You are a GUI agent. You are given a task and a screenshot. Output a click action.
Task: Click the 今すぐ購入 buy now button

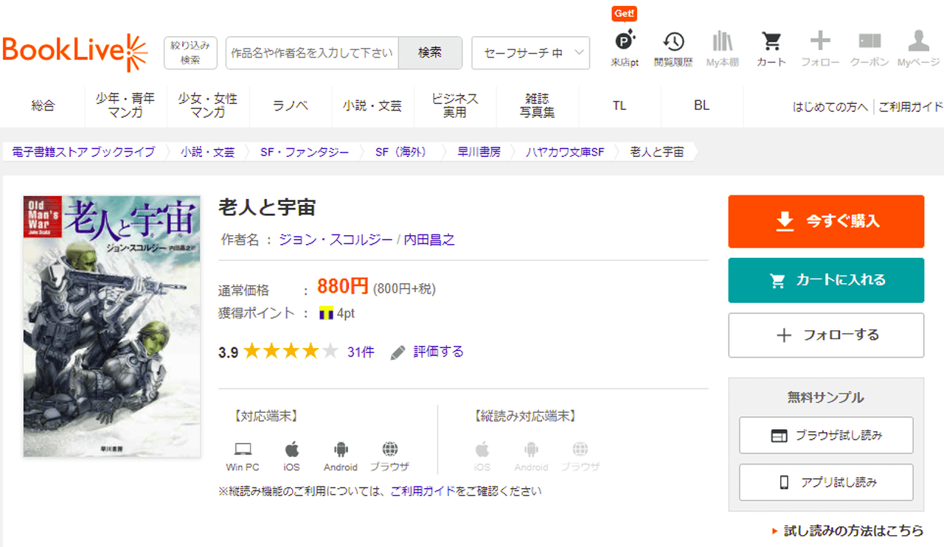click(826, 221)
